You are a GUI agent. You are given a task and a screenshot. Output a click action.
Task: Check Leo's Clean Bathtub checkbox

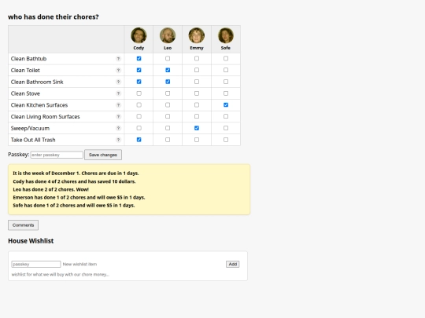(168, 58)
